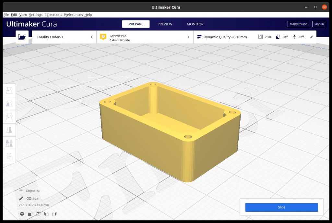Select the CE3_box entry in object list
The width and height of the screenshot is (332, 223).
32,198
